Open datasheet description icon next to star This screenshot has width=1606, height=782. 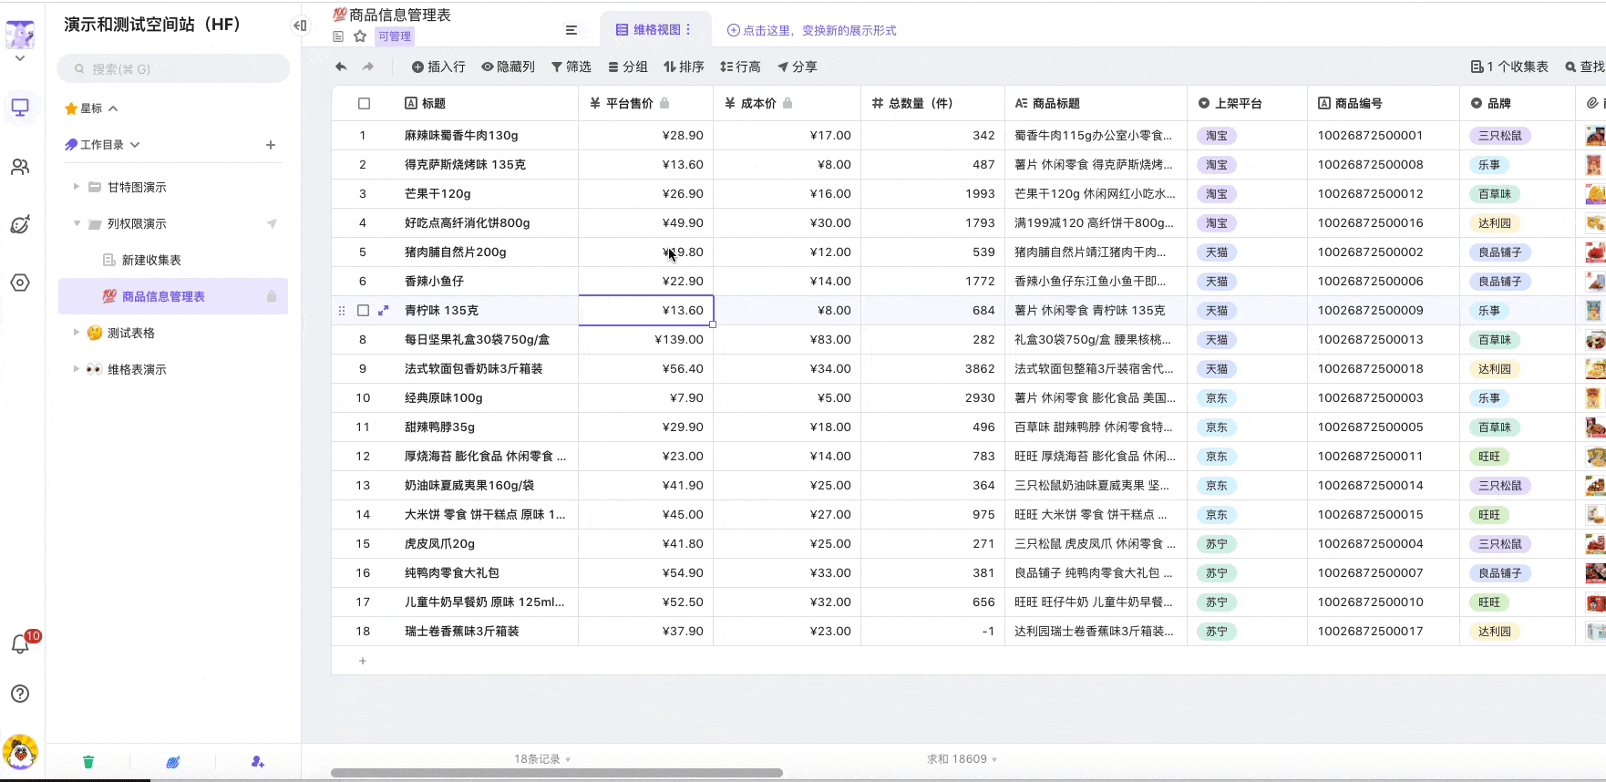tap(338, 36)
